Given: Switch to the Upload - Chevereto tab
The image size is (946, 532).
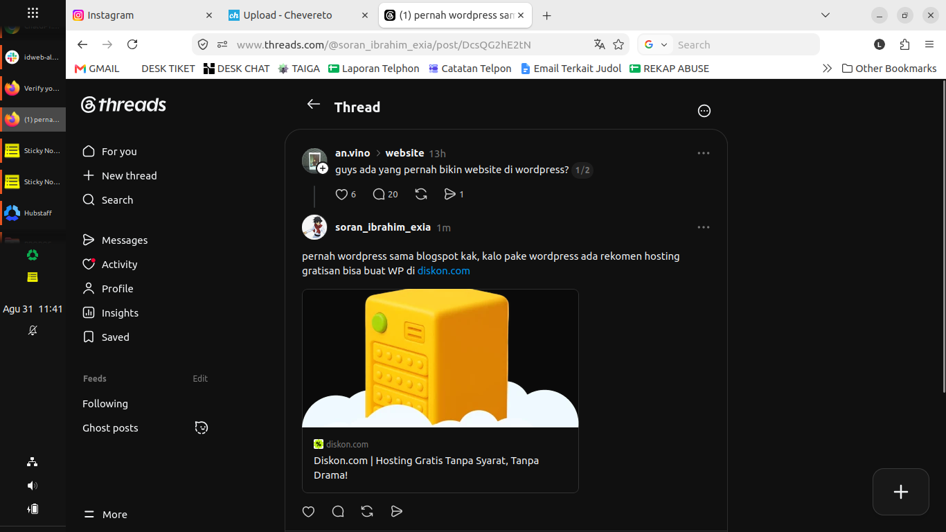Looking at the screenshot, I should click(300, 15).
